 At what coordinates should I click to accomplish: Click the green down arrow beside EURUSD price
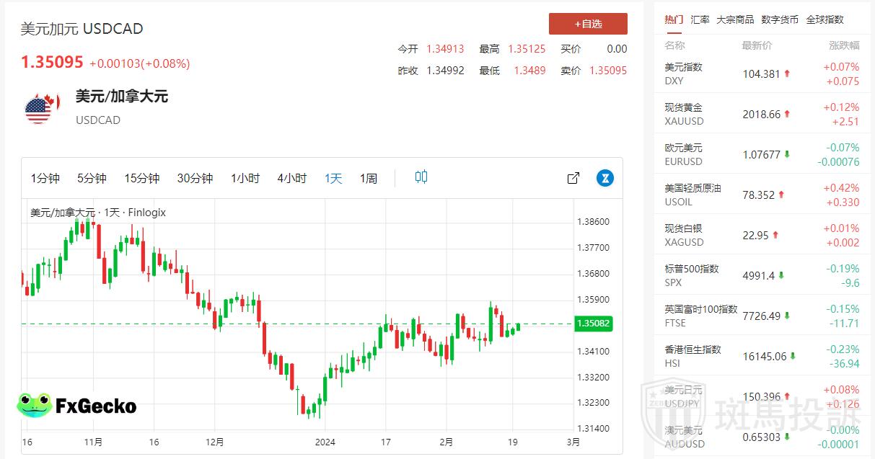(x=787, y=154)
